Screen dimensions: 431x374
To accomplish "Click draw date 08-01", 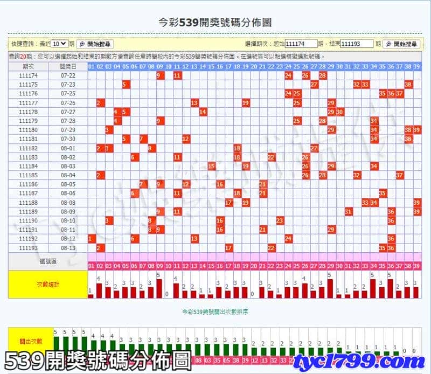I will [x=68, y=148].
